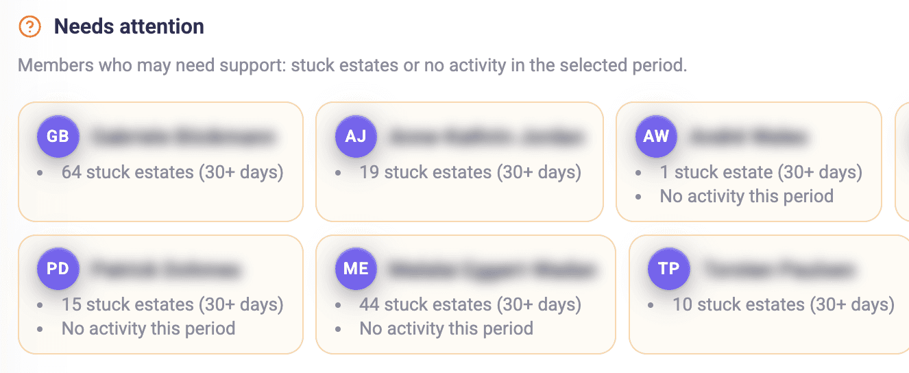Click the AJ member avatar
The width and height of the screenshot is (909, 373).
pyautogui.click(x=356, y=136)
